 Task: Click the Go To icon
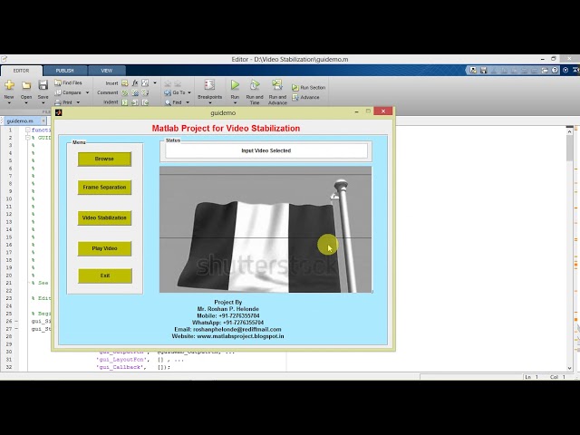click(168, 92)
